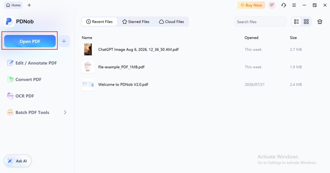Click the Opened column header
This screenshot has height=173, width=330.
pyautogui.click(x=251, y=37)
